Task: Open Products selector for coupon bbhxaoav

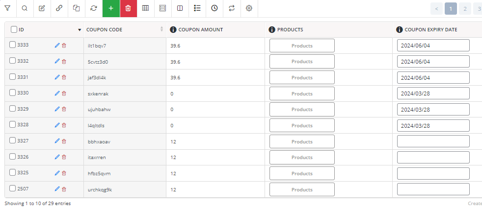Action: point(302,141)
